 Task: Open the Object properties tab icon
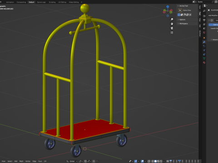click(x=204, y=38)
